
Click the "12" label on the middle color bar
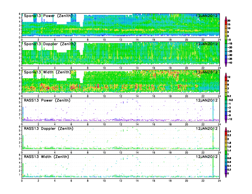229,77
